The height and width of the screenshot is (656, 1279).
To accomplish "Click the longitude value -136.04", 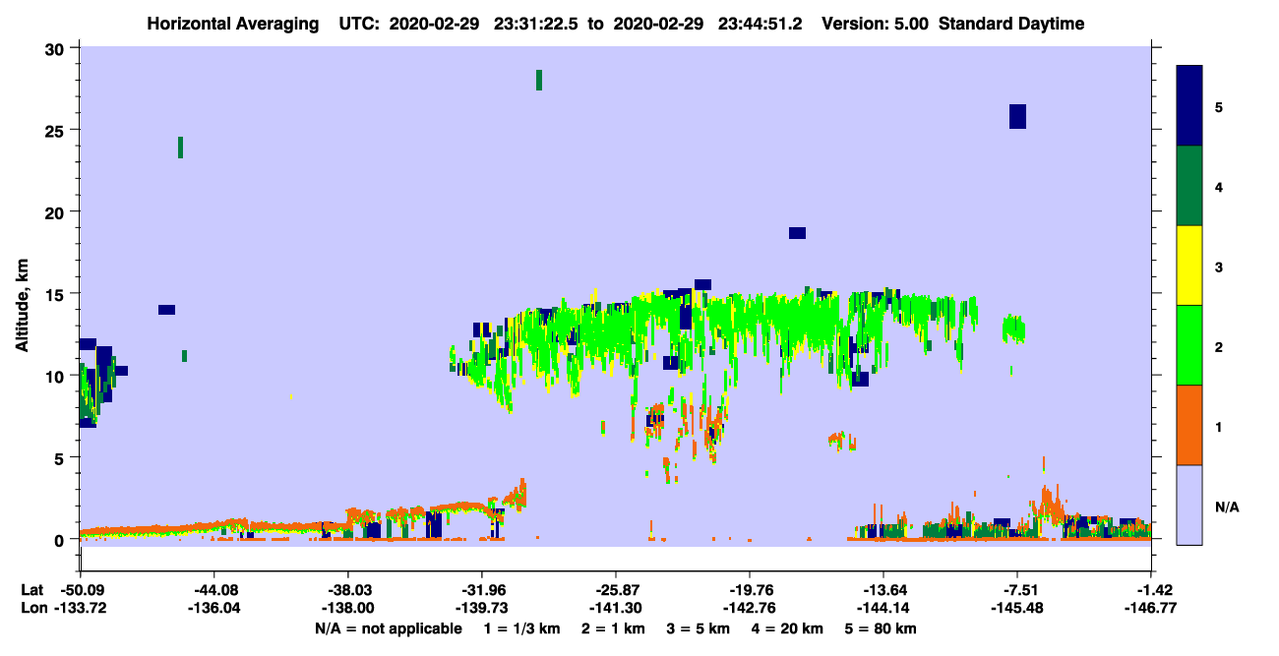I will [213, 608].
